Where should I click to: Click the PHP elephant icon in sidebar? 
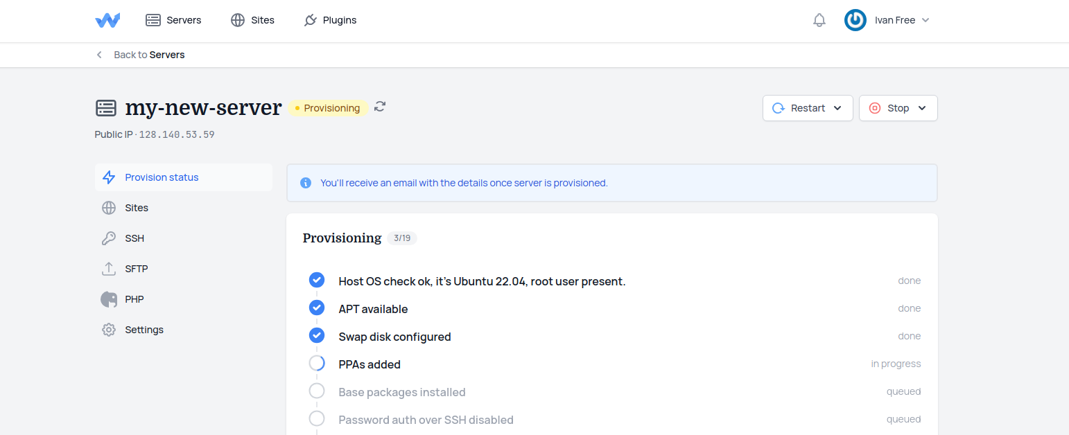[109, 299]
